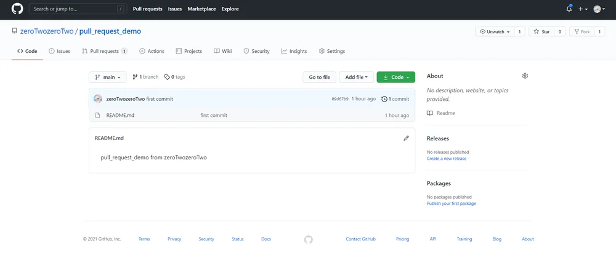This screenshot has width=616, height=270.
Task: Click latest commit message first commit
Action: 160,99
